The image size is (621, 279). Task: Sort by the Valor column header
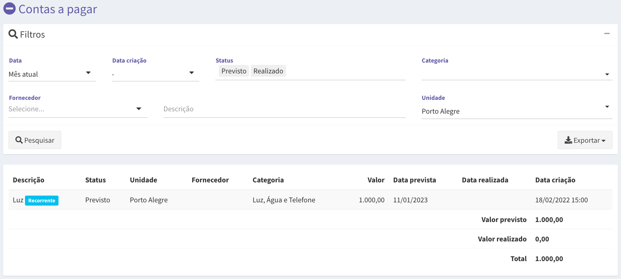pyautogui.click(x=376, y=180)
